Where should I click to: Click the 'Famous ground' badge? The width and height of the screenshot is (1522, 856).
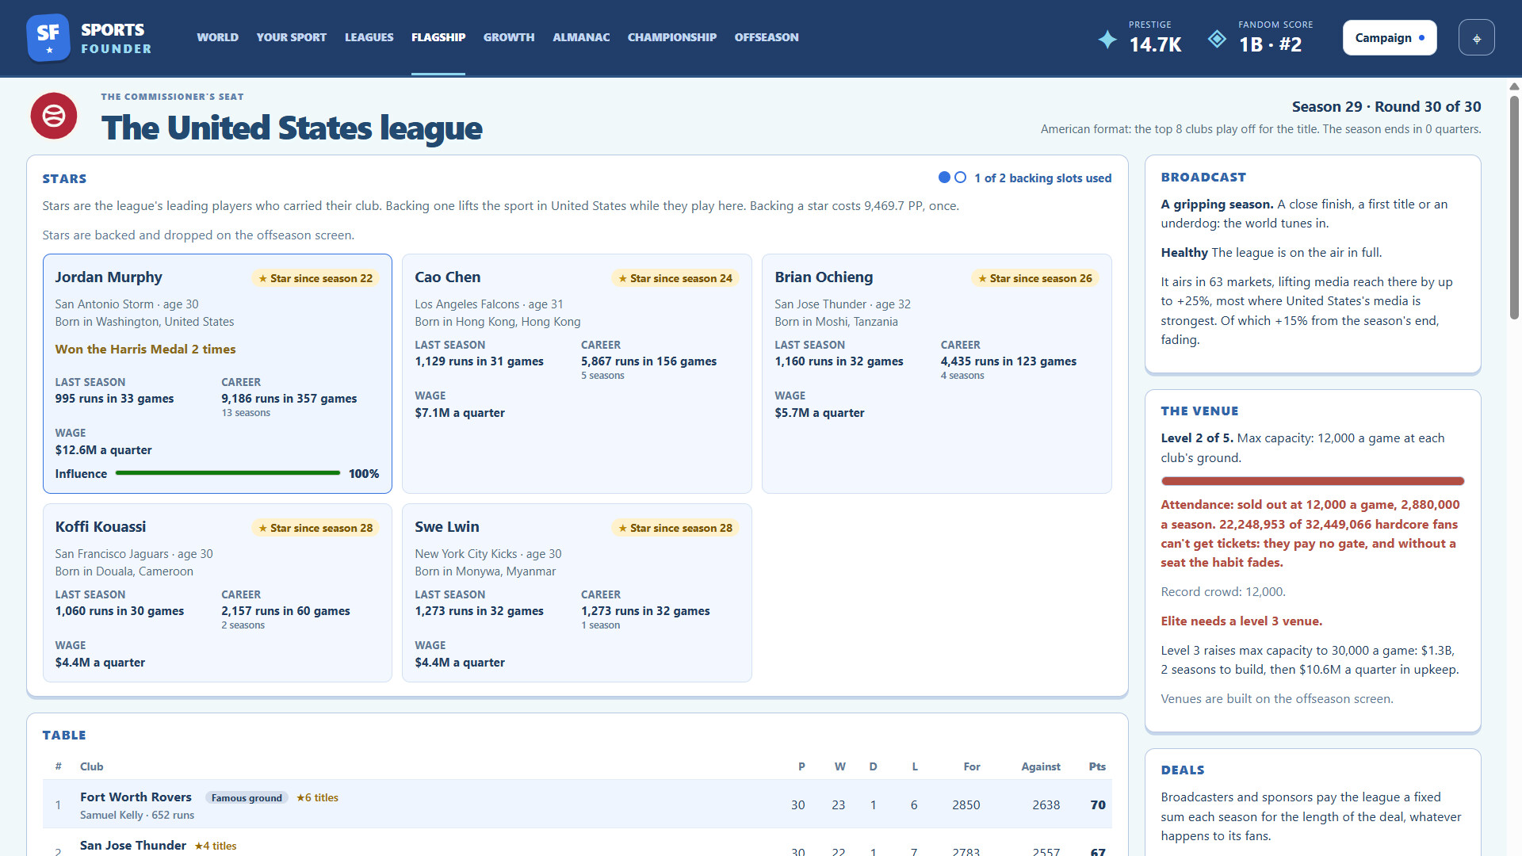(247, 798)
